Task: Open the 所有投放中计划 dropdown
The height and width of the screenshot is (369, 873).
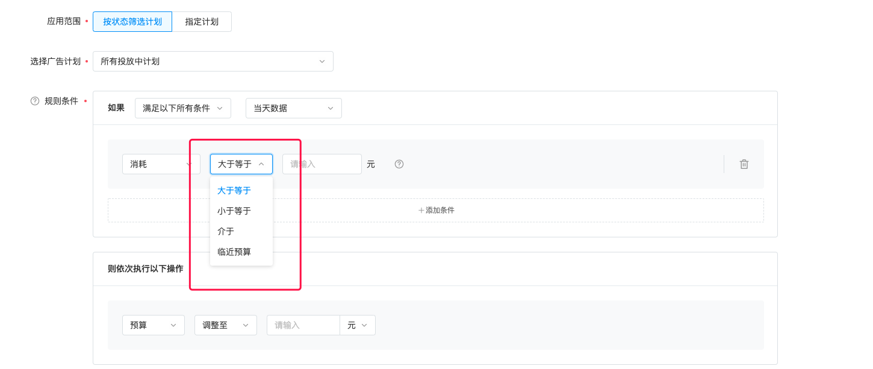Action: [213, 61]
